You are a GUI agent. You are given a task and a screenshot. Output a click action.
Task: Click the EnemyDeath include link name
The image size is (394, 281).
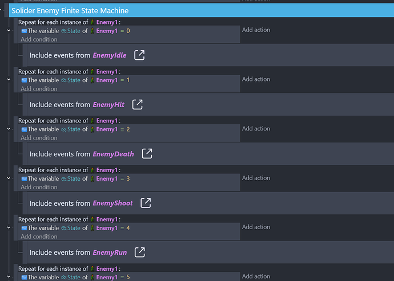113,154
